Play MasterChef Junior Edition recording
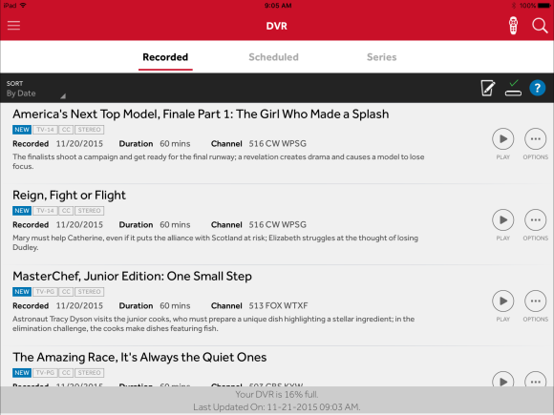 click(x=502, y=301)
